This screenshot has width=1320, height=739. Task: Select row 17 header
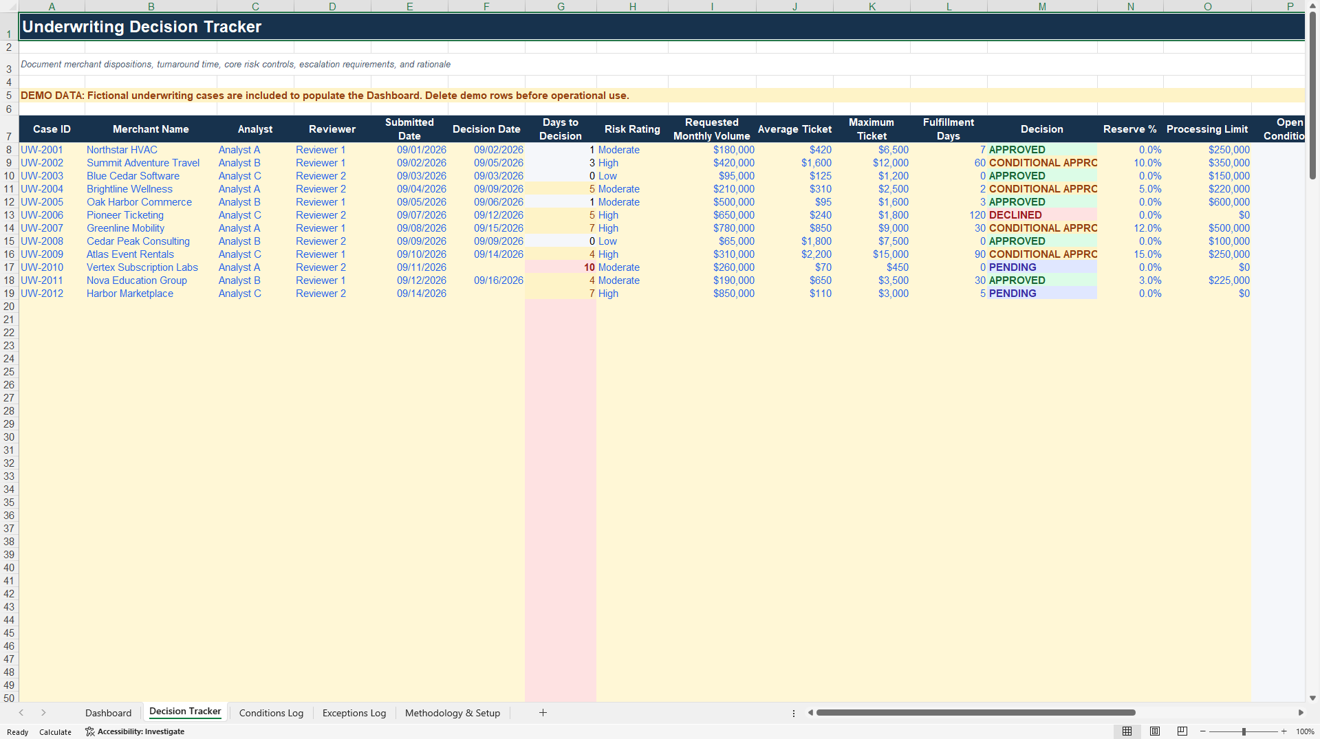point(9,267)
